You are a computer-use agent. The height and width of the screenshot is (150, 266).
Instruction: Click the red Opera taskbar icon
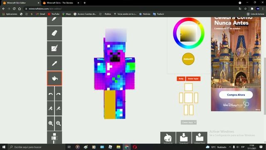(x=135, y=147)
